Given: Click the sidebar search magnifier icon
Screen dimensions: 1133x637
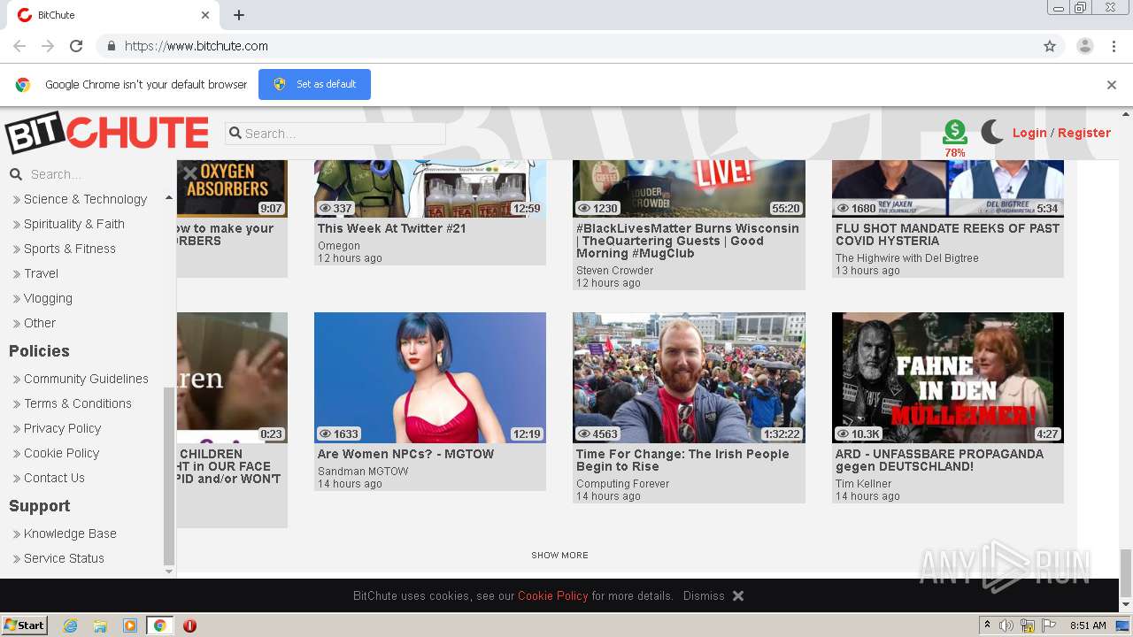Looking at the screenshot, I should (15, 174).
